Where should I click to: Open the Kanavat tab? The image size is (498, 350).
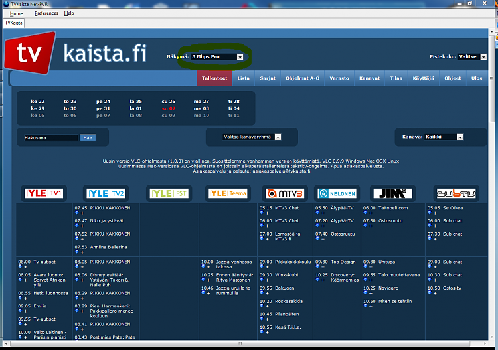pos(369,78)
